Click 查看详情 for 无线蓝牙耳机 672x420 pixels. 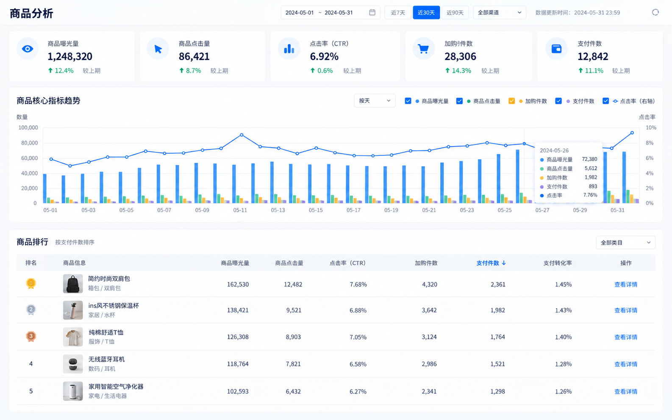click(626, 364)
